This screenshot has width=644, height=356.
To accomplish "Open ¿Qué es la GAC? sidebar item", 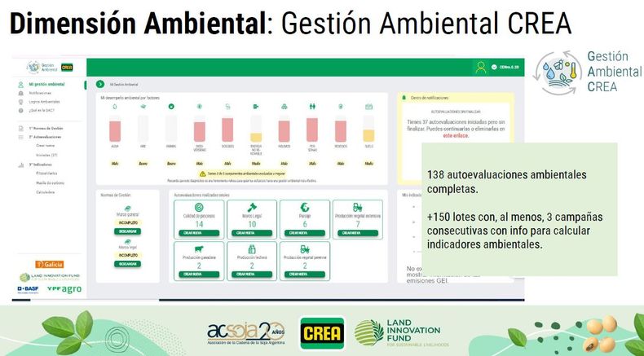I will click(42, 111).
